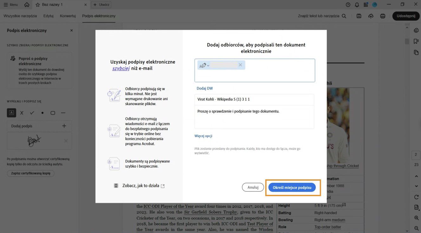Select the saved signature thumbnail

(x=35, y=141)
